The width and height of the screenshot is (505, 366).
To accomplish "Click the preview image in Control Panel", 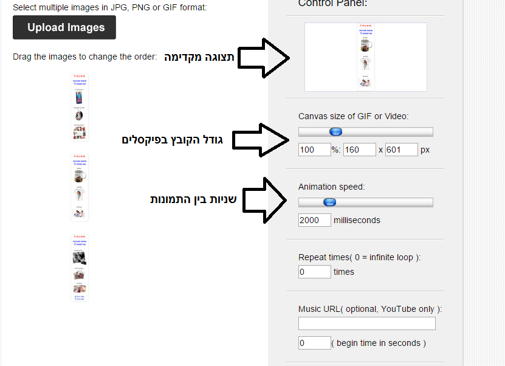I will (x=365, y=57).
